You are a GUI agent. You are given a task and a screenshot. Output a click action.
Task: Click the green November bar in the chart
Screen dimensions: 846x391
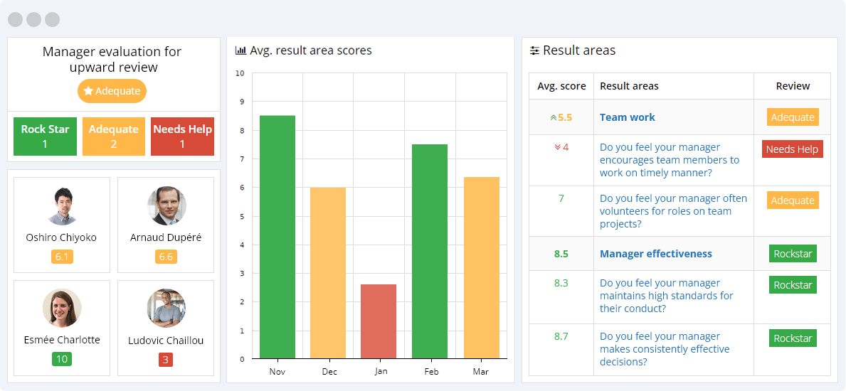pos(277,237)
